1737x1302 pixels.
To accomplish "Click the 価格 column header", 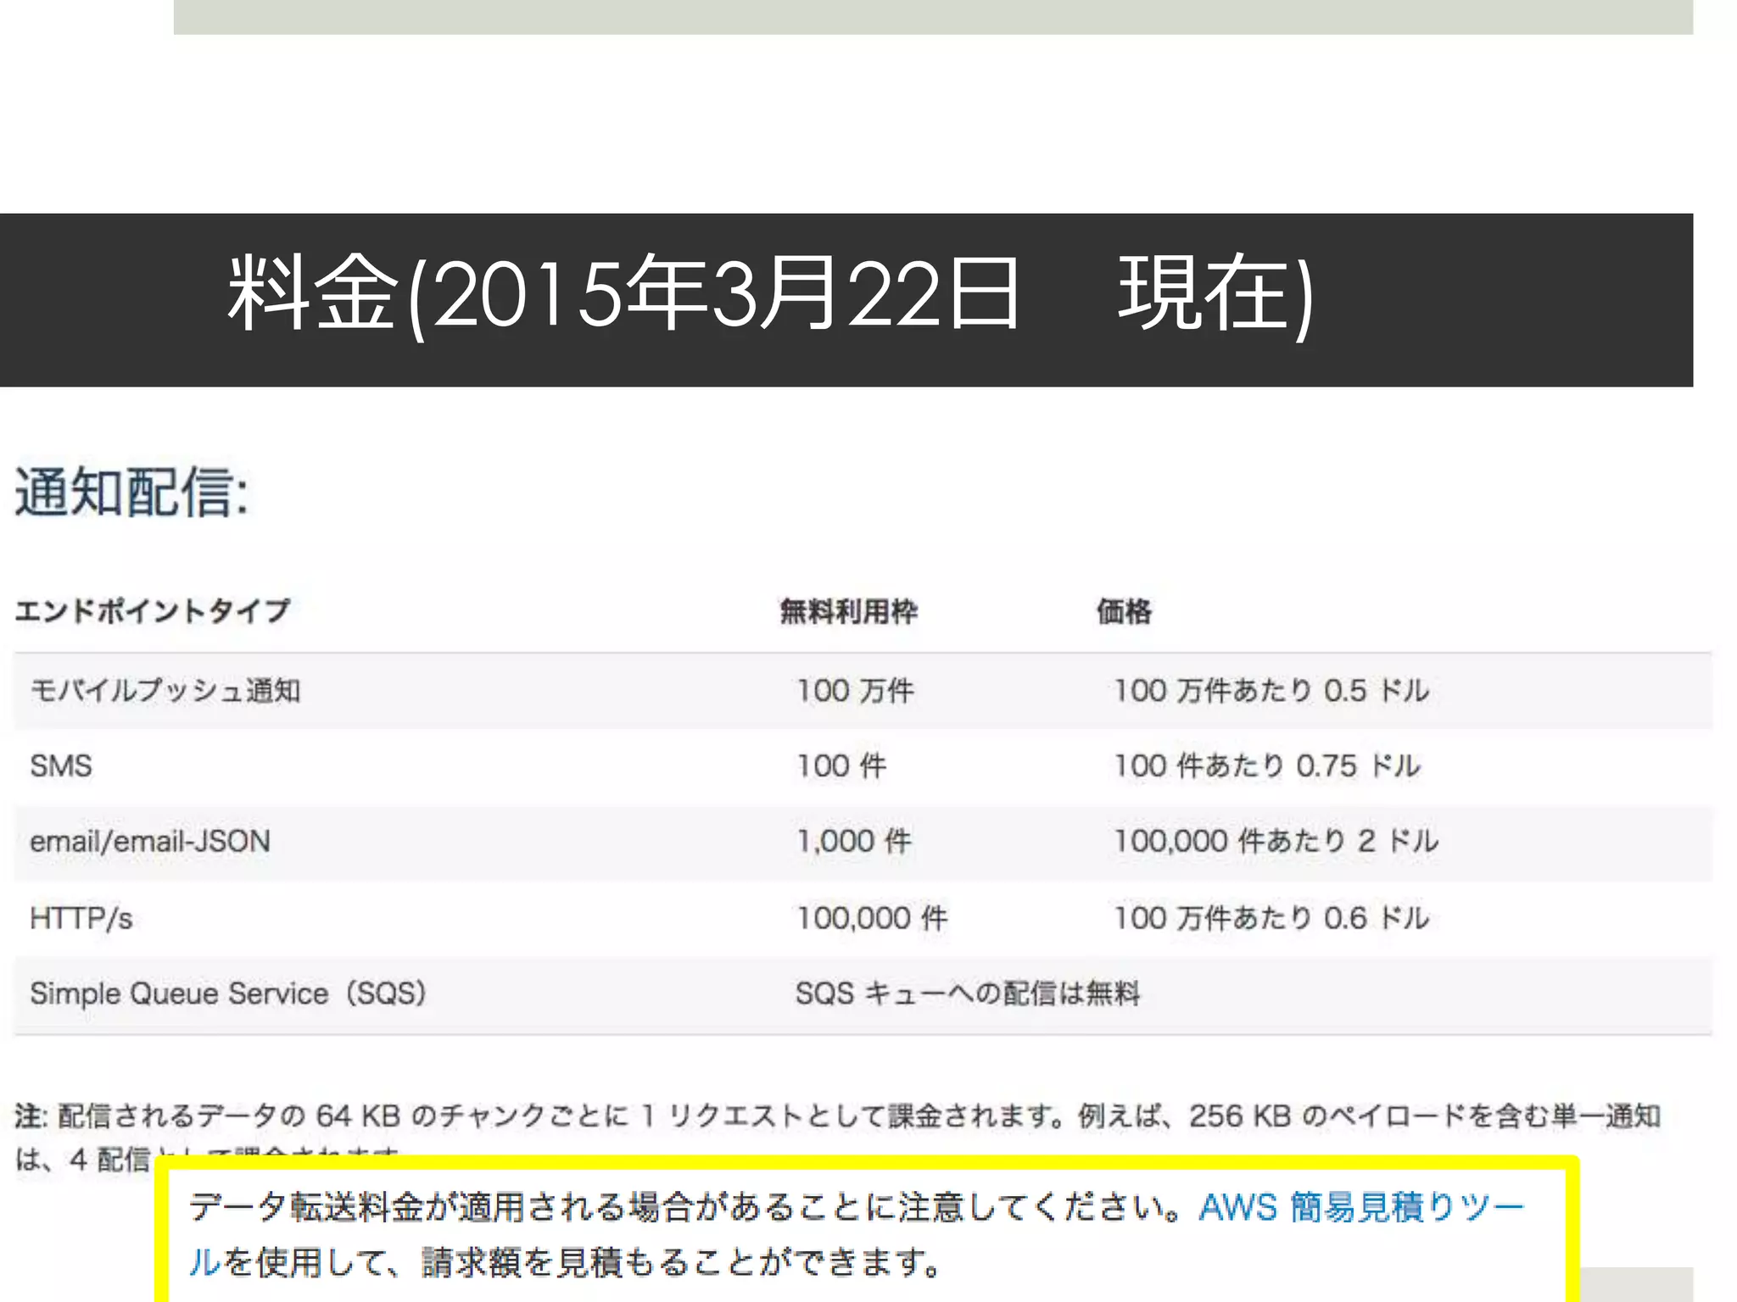I will click(1123, 610).
